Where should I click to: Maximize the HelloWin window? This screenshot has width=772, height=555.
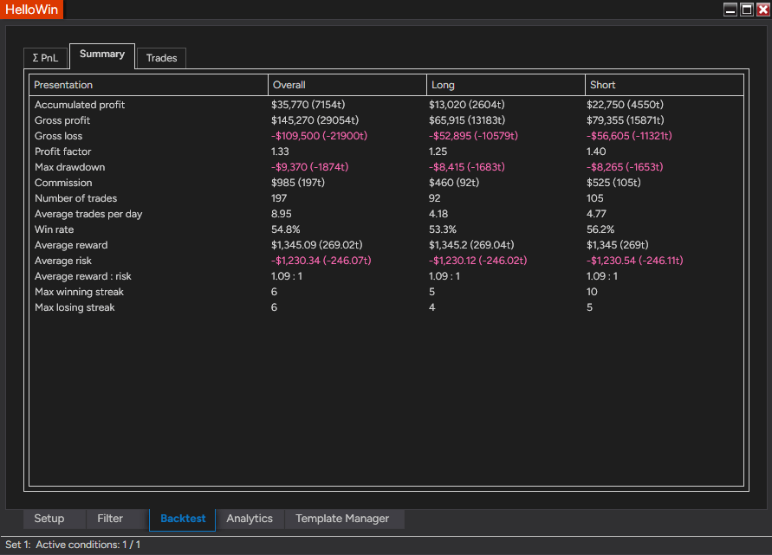(746, 10)
